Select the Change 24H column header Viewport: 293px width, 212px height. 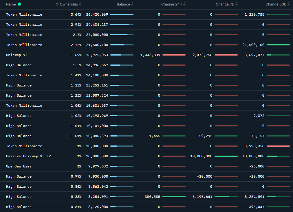(172, 4)
